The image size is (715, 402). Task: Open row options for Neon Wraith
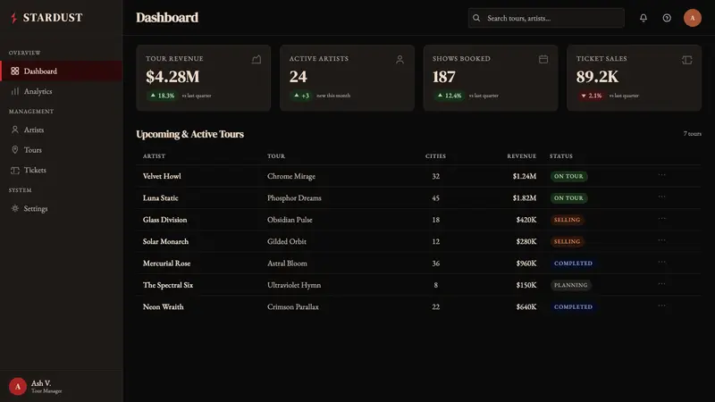point(661,306)
